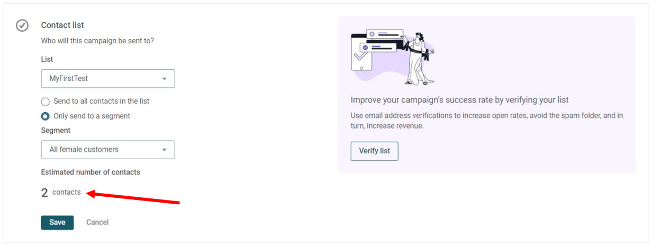
Task: Click the Estimated number of contacts label
Action: [90, 172]
